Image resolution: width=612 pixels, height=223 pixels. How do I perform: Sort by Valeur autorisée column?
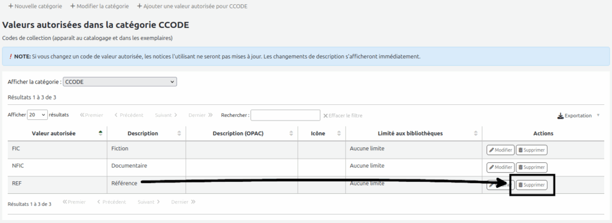pyautogui.click(x=57, y=133)
